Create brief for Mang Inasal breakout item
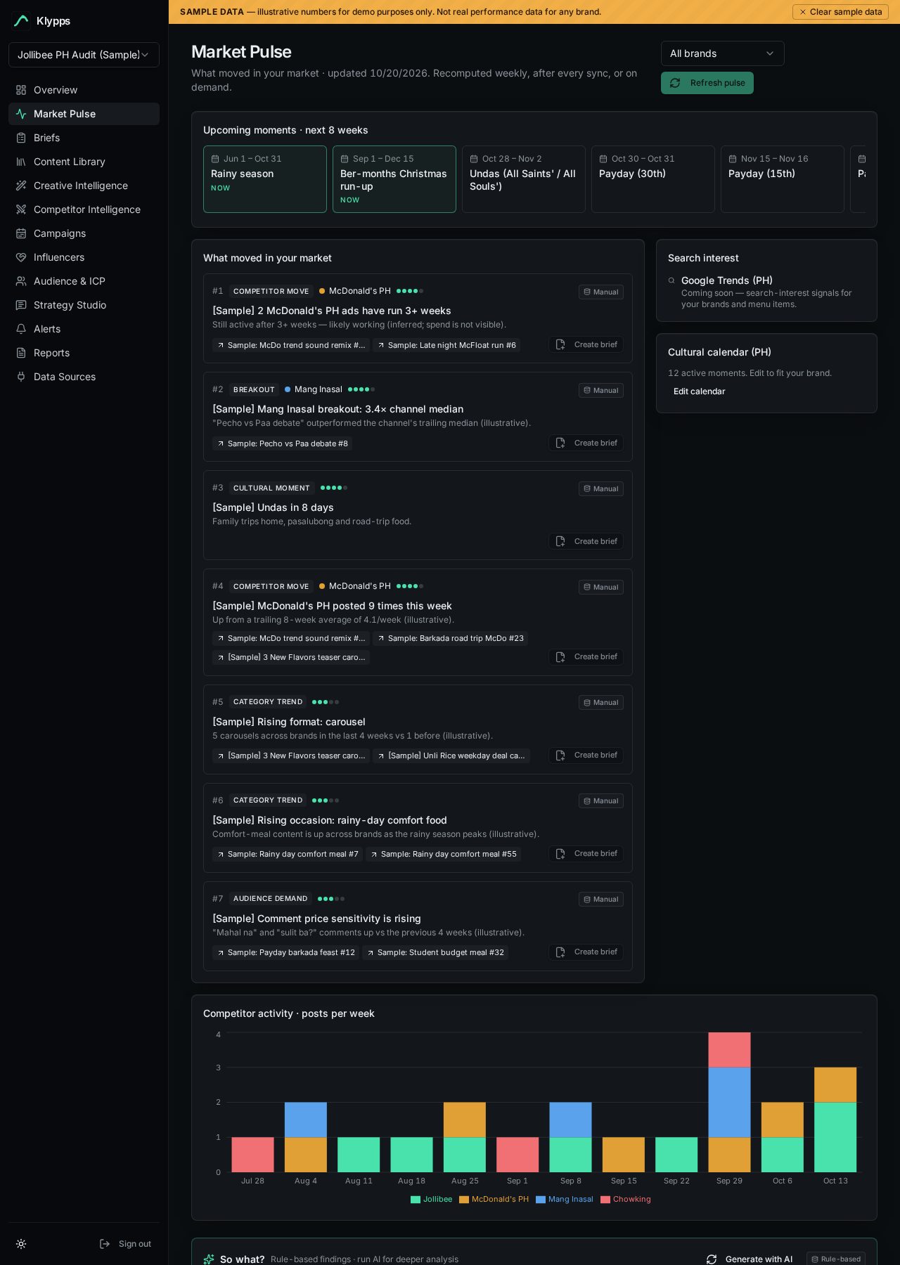The width and height of the screenshot is (900, 1265). tap(586, 443)
